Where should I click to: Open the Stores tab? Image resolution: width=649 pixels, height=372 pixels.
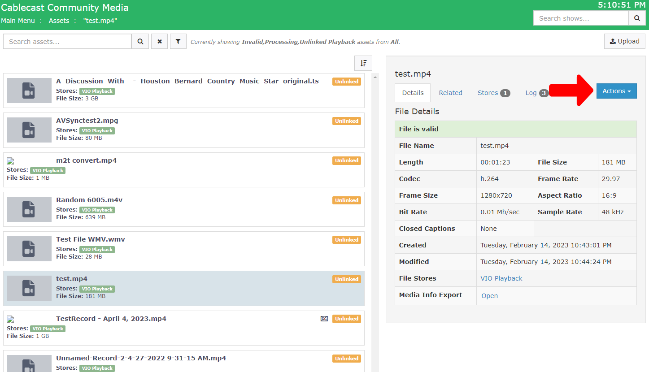[x=493, y=93]
